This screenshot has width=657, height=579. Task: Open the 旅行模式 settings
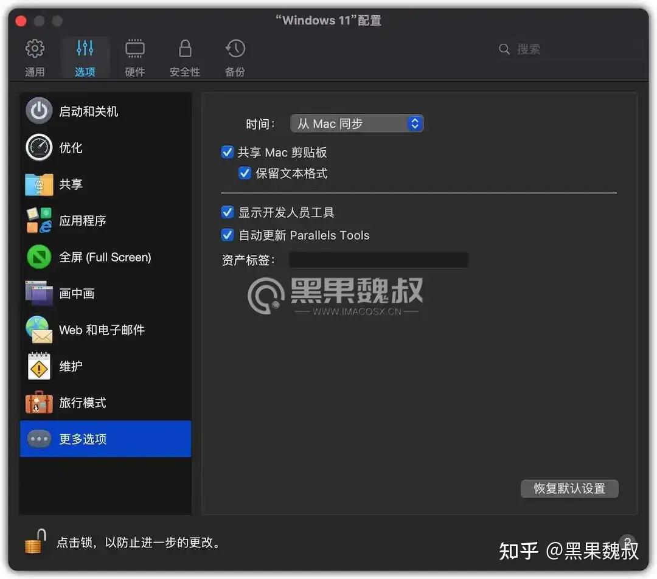[82, 403]
